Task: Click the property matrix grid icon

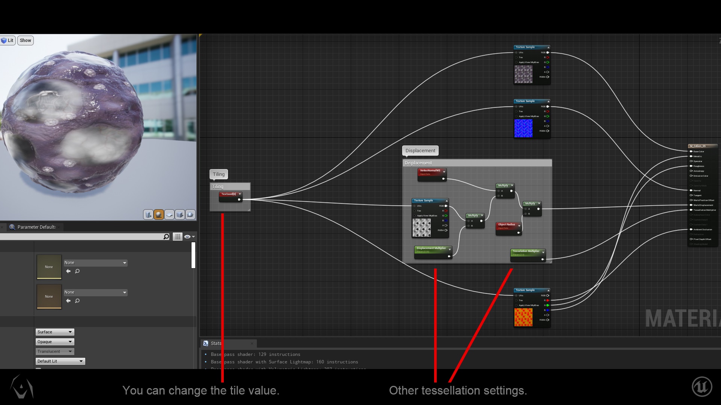Action: [x=178, y=237]
